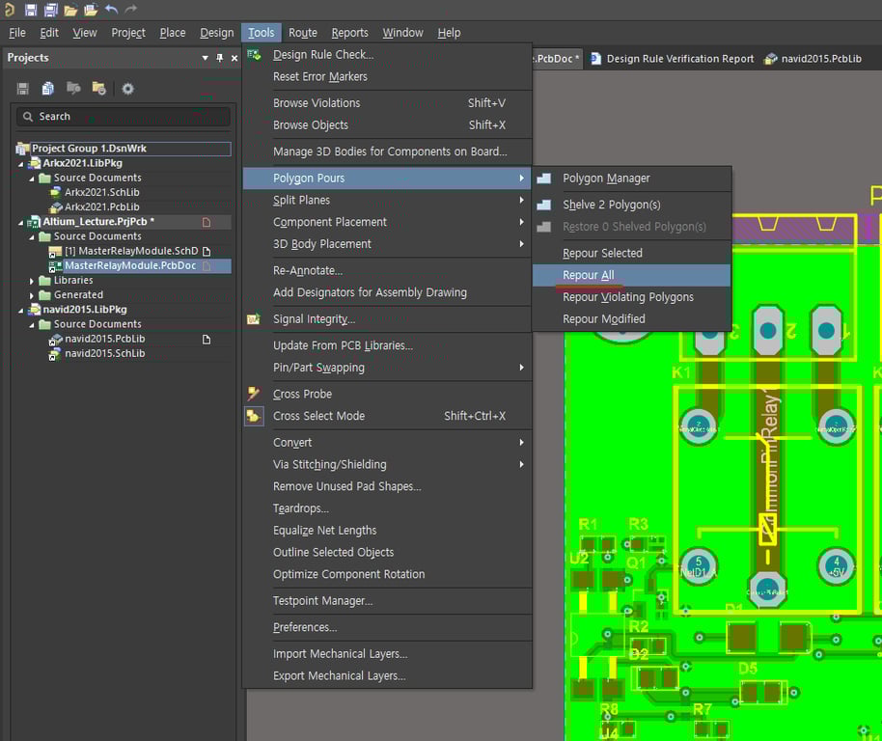Switch to the Design Rule Verification Report tab
This screenshot has width=882, height=741.
tap(679, 59)
